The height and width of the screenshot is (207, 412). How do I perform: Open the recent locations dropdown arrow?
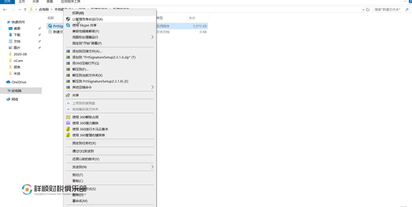tap(20, 9)
